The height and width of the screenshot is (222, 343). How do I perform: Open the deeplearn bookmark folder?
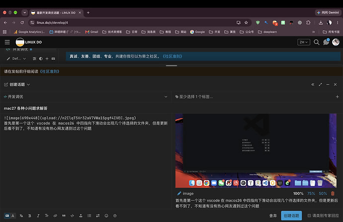[x=267, y=32]
